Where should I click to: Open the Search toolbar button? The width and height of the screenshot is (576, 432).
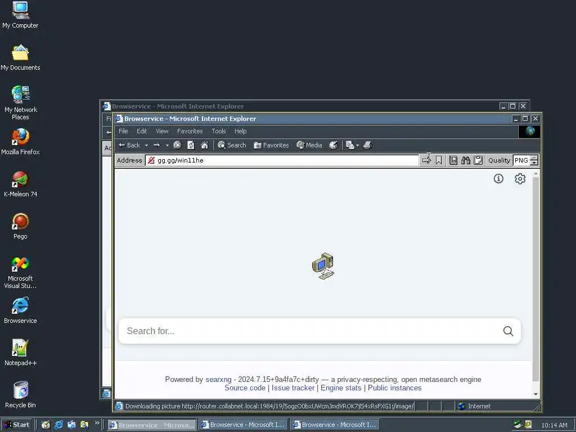[x=232, y=145]
